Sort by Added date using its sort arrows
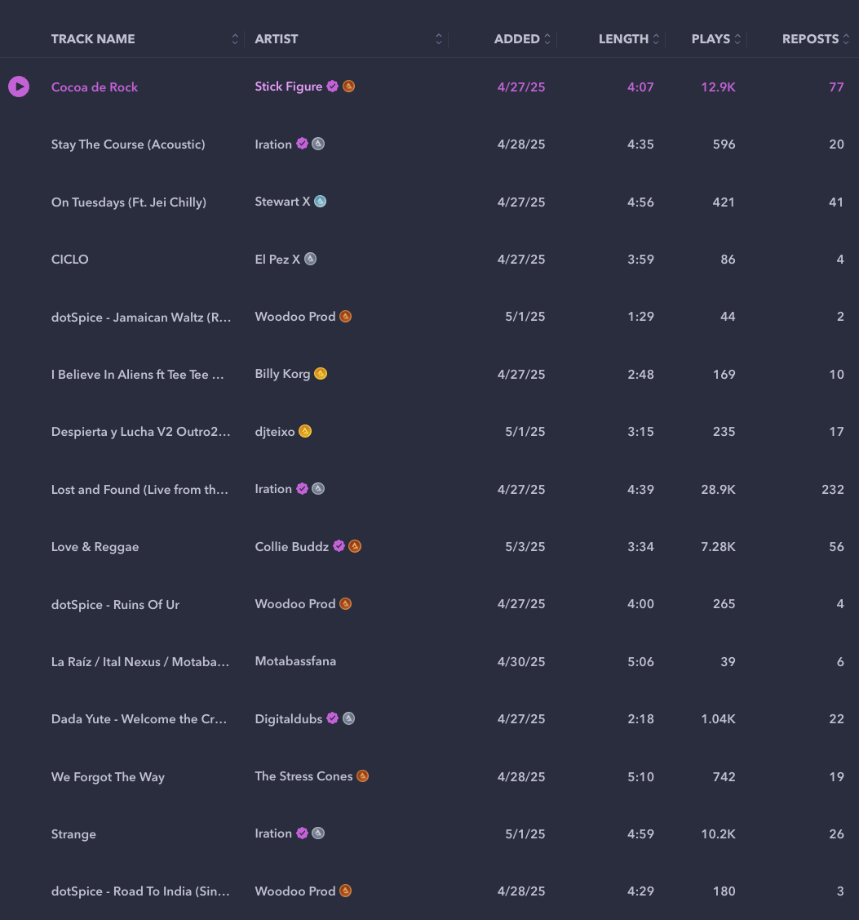This screenshot has height=920, width=859. [547, 39]
